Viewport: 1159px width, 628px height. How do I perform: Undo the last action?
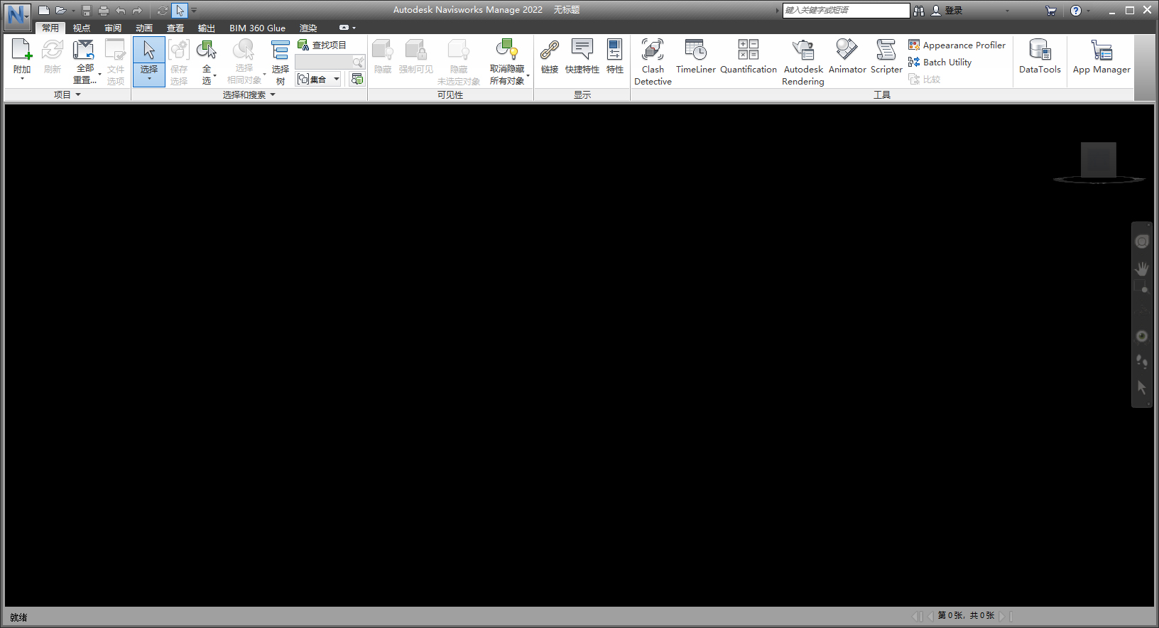(121, 11)
